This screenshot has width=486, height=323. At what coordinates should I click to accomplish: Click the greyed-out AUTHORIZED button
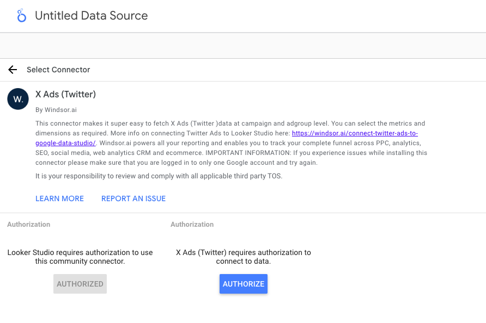[80, 284]
